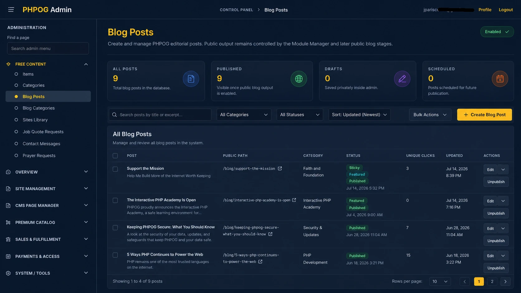Screen dimensions: 521x293
Task: Expand more actions for Interactive PHP Academy
Action: [x=503, y=201]
